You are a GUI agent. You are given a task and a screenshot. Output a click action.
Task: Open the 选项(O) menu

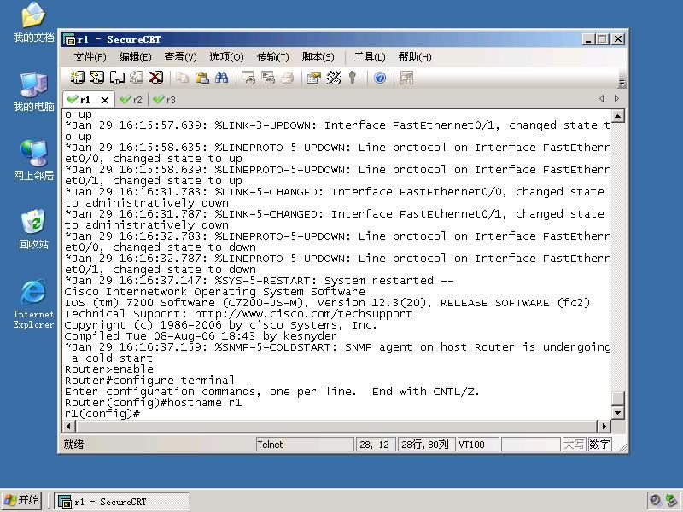coord(226,57)
